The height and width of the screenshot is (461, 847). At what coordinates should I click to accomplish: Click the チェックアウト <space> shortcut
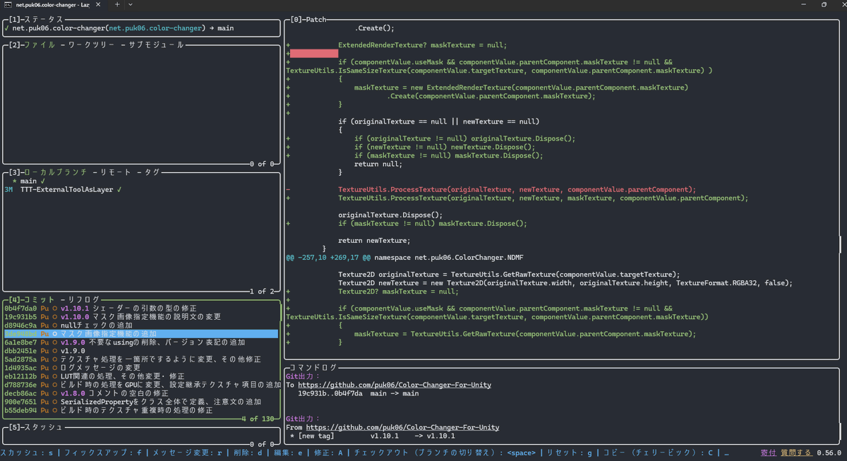pos(445,453)
